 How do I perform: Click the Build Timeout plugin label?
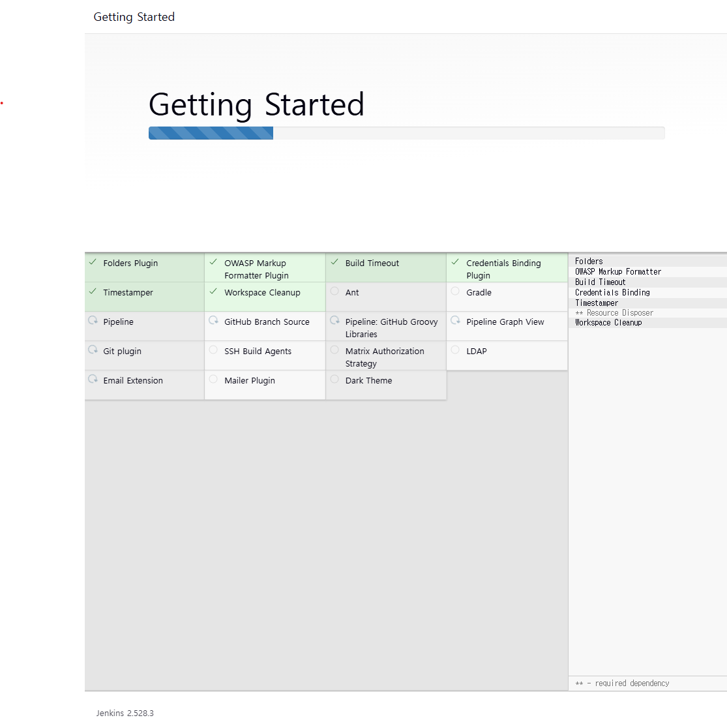[372, 263]
